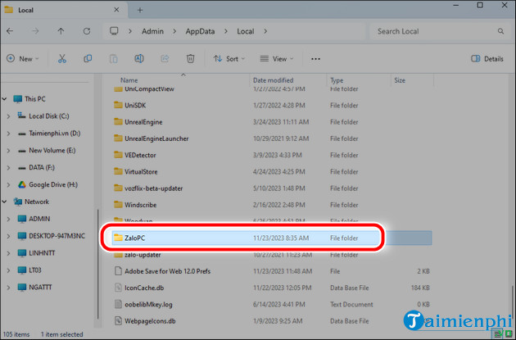Refresh the current folder view
516x340 pixels.
pos(88,31)
